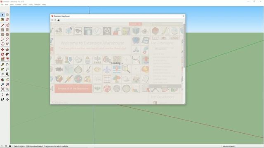This screenshot has width=264, height=148.
Task: Pick the 2 Point Arc tool
Action: click(x=7, y=39)
